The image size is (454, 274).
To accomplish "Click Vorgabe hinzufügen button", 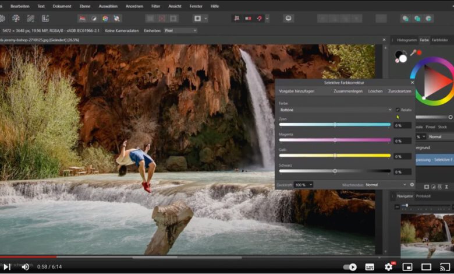I will (x=297, y=92).
